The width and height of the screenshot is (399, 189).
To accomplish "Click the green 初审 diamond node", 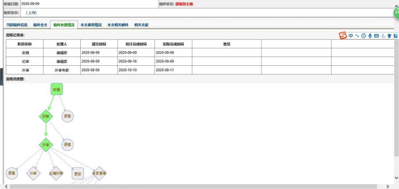I will tap(46, 116).
